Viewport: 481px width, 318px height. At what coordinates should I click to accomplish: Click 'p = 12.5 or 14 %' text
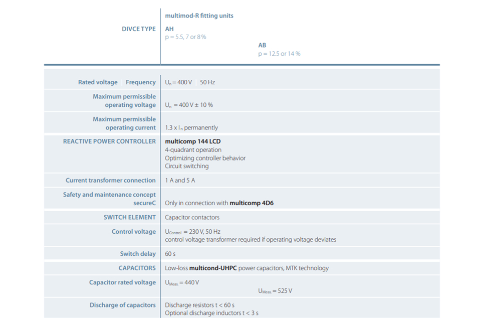279,54
